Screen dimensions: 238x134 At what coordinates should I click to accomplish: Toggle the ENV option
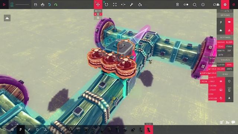[x=212, y=94]
